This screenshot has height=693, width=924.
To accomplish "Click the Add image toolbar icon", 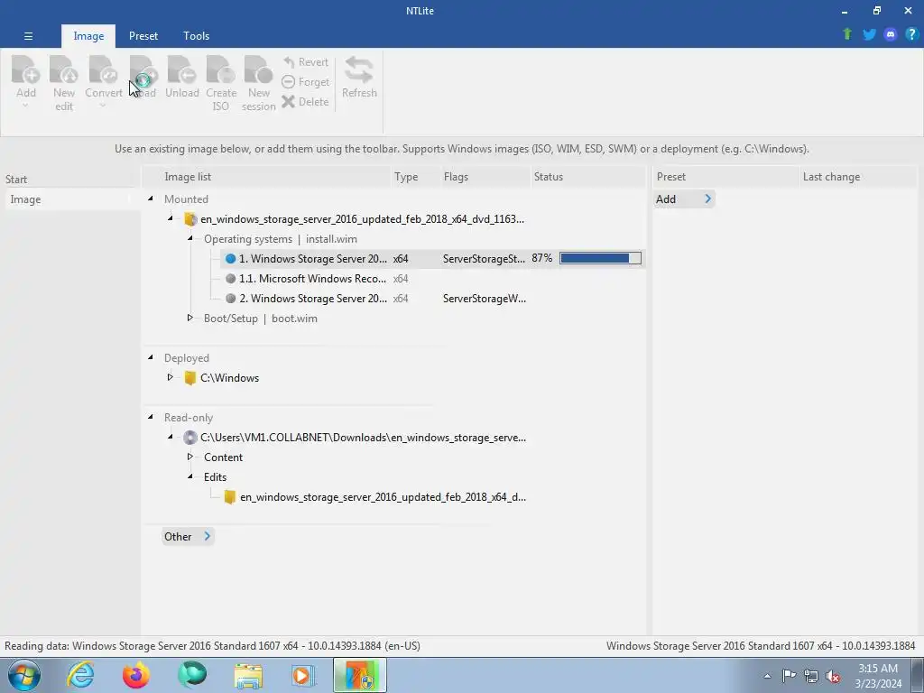I will [25, 69].
